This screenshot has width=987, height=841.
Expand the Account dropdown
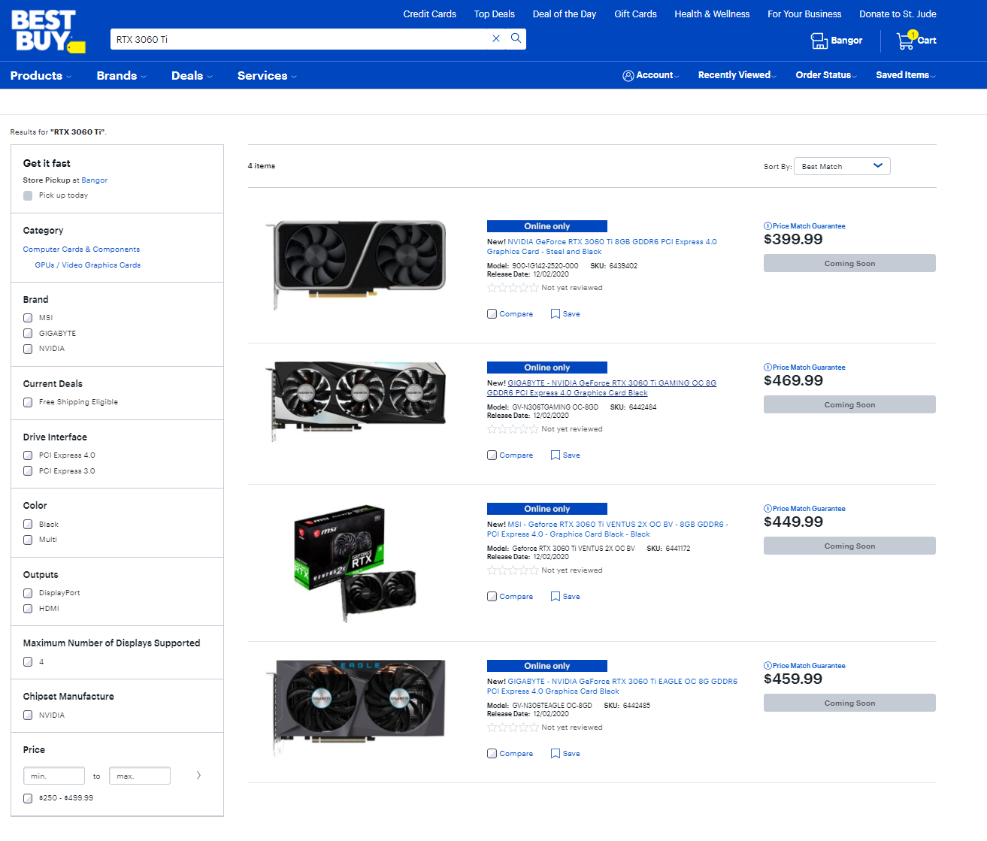pos(651,75)
